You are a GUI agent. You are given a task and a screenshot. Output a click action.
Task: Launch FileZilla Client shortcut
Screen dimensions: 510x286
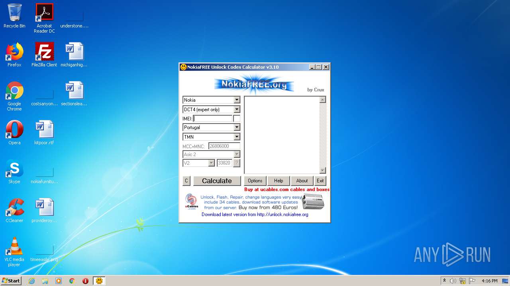pyautogui.click(x=44, y=55)
